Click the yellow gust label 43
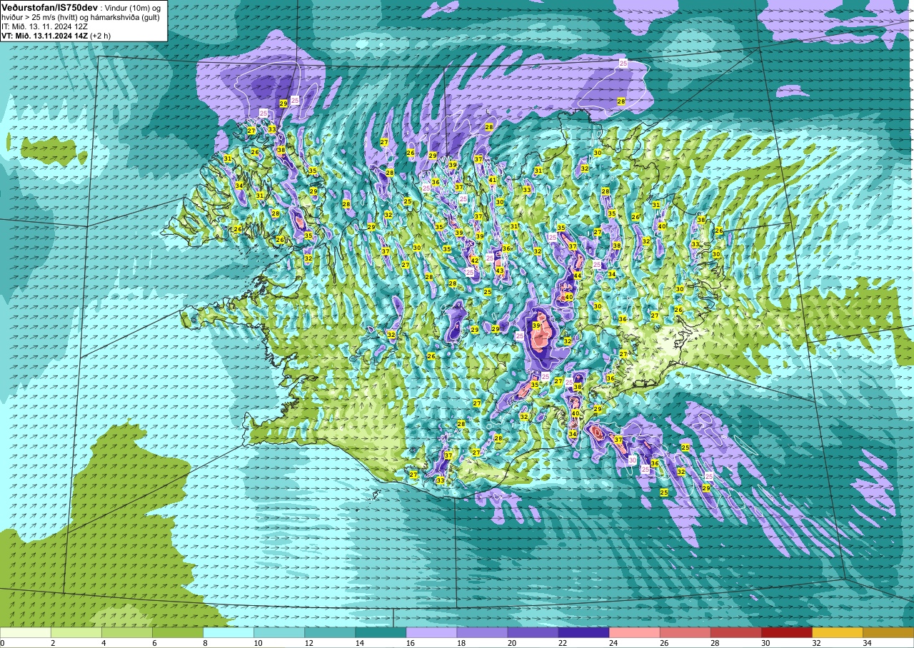This screenshot has width=914, height=648. (x=500, y=271)
